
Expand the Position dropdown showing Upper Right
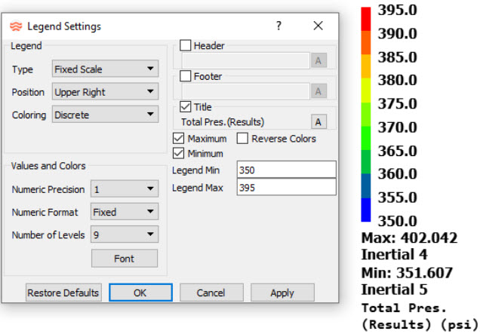(x=105, y=92)
